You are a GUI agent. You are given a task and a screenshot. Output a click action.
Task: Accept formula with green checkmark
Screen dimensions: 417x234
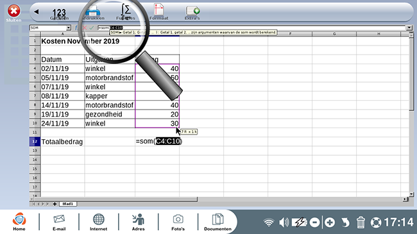(x=92, y=28)
